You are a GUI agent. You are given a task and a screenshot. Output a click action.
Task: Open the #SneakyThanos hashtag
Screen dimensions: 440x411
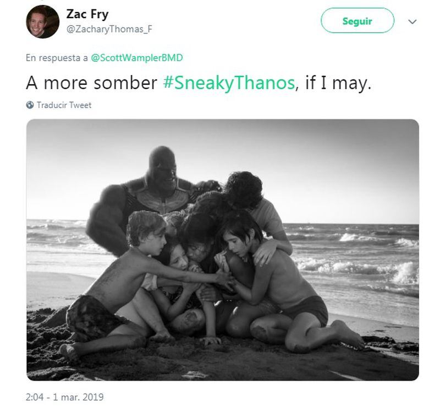click(229, 83)
